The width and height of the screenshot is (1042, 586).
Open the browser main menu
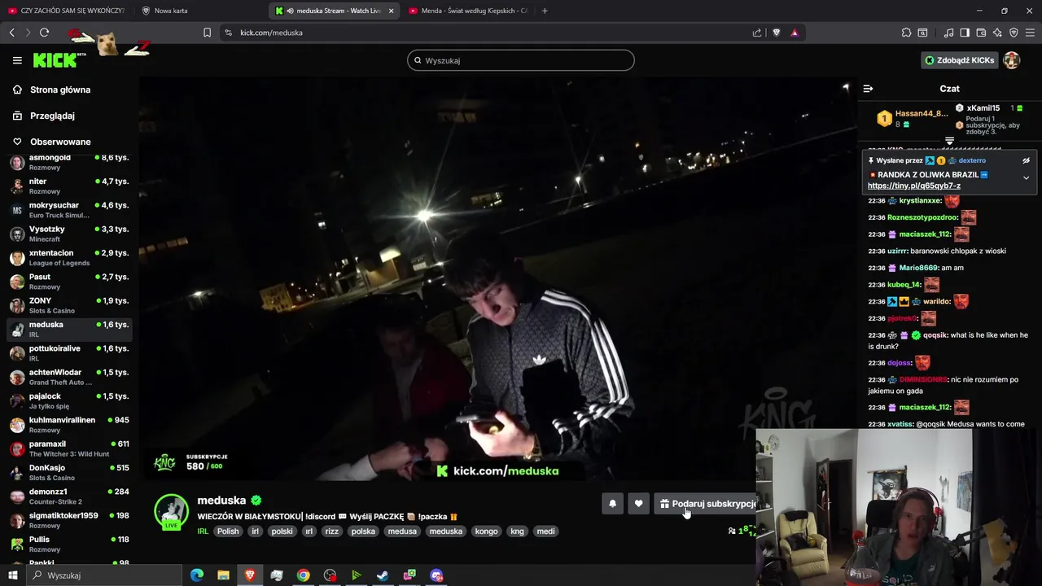(x=1031, y=33)
